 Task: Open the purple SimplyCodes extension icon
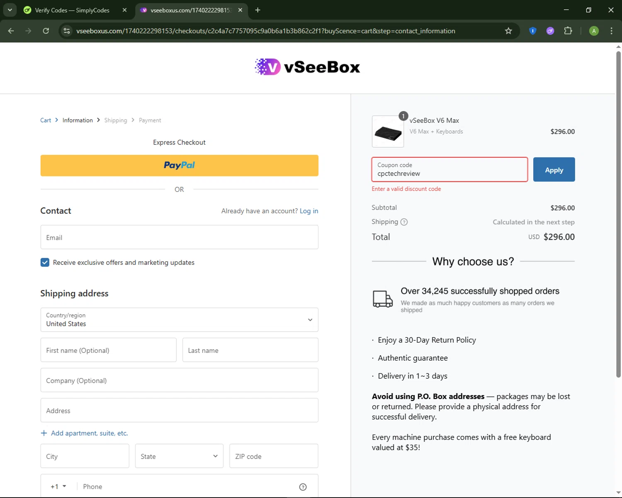coord(550,31)
